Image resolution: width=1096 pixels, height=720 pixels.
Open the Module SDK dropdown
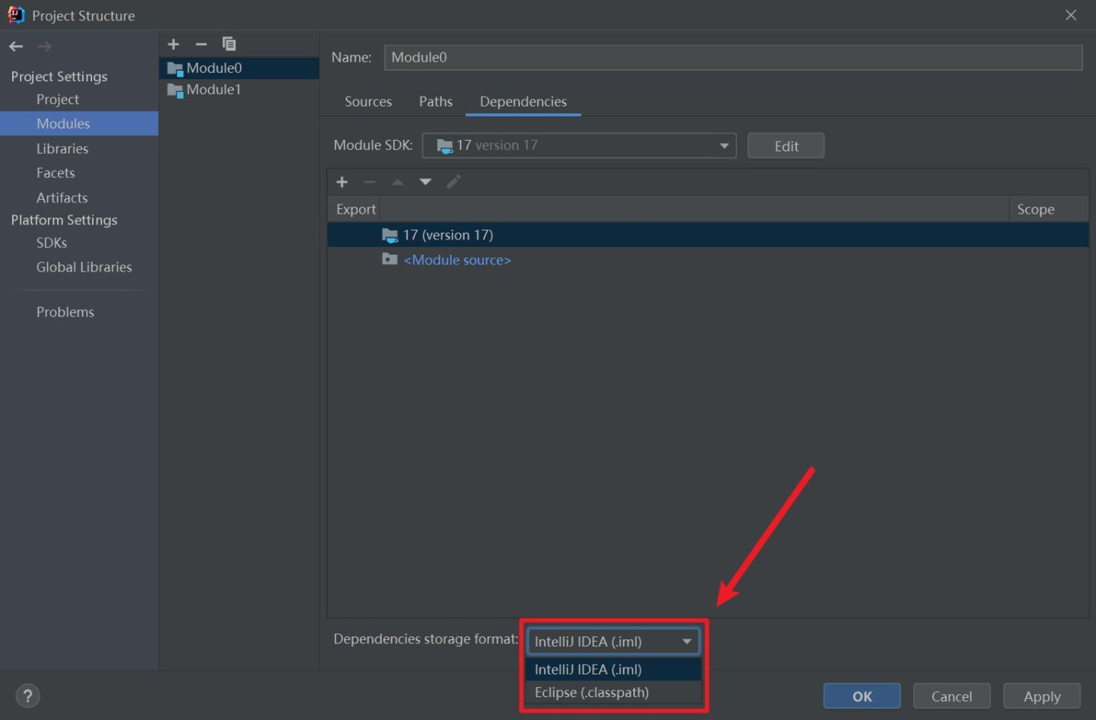click(579, 145)
